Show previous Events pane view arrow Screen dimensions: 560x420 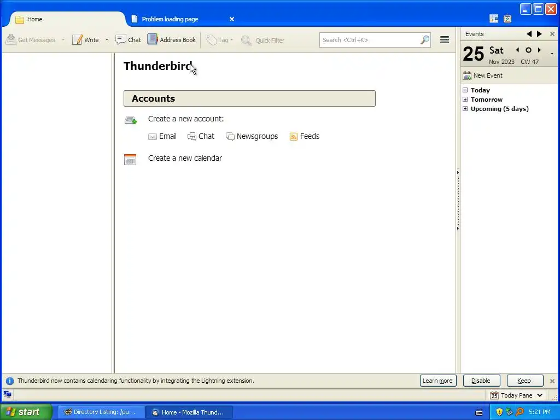(x=529, y=34)
